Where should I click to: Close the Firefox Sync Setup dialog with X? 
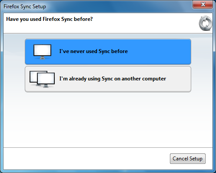click(203, 4)
